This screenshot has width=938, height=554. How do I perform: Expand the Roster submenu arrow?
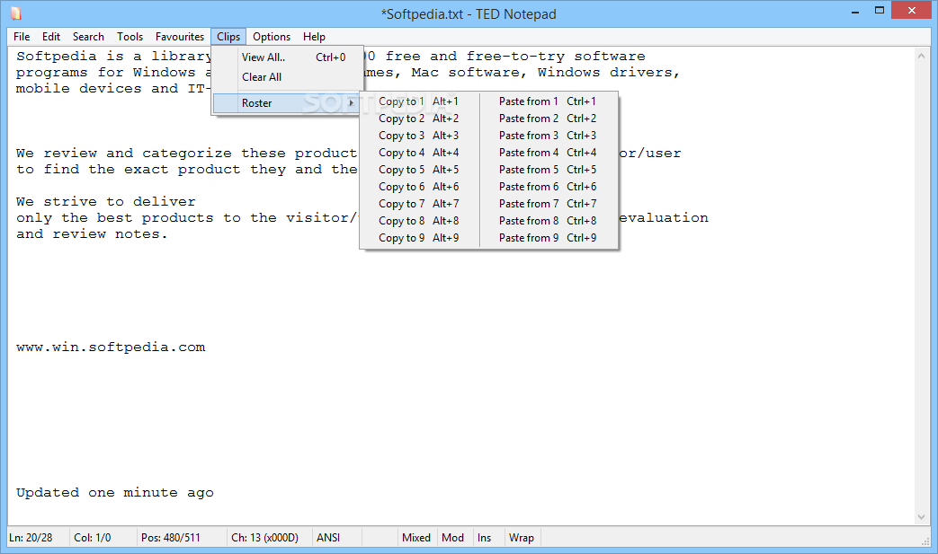[351, 103]
